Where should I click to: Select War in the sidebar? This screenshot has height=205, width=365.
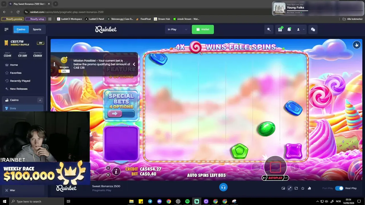[x=23, y=190]
